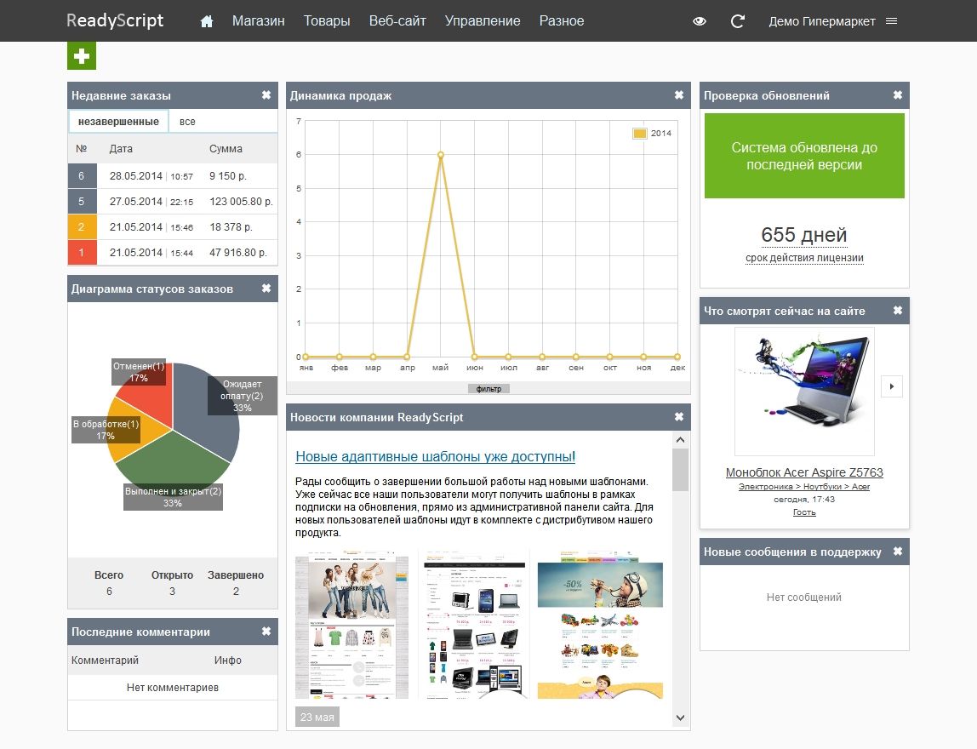The height and width of the screenshot is (749, 977).
Task: Open the Магазин menu
Action: click(258, 21)
